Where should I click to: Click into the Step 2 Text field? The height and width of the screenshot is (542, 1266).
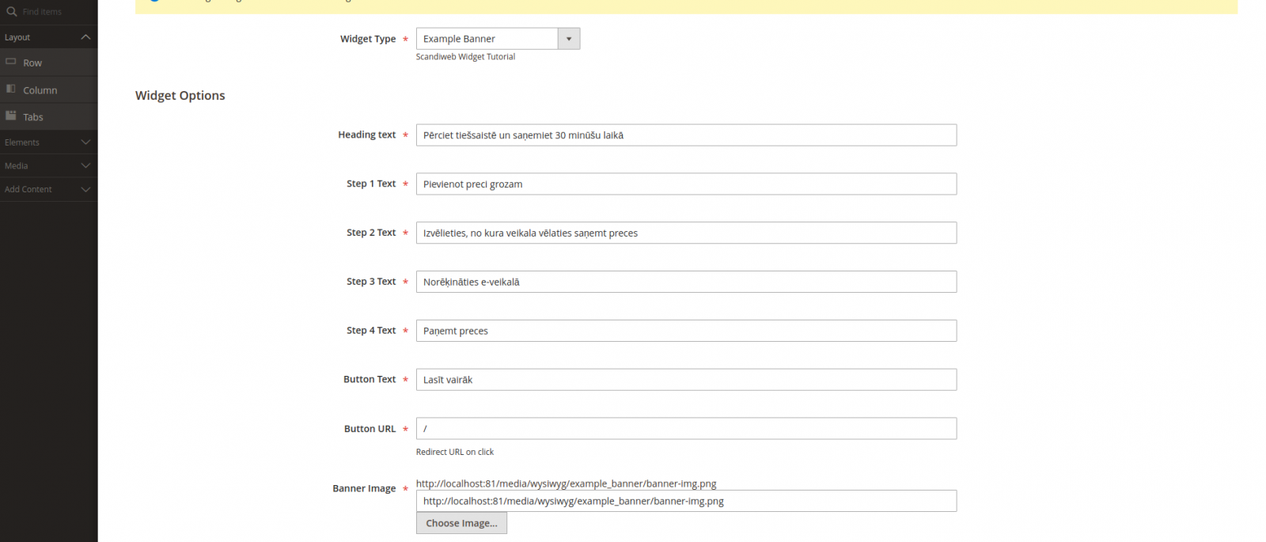[x=685, y=233]
